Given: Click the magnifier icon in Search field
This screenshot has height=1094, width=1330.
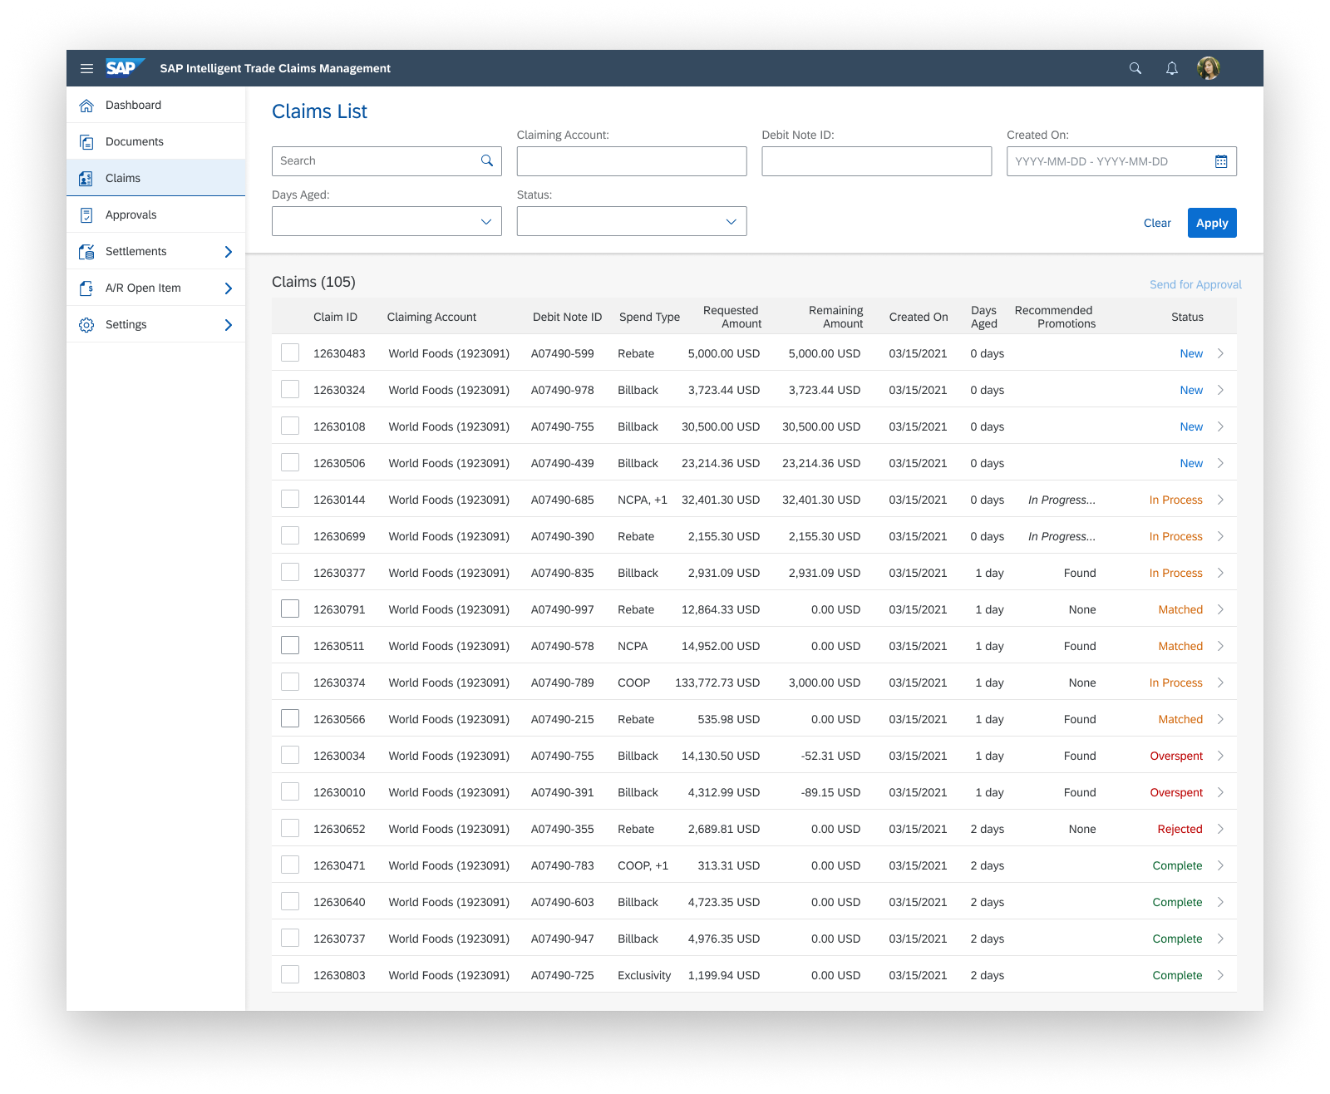Looking at the screenshot, I should (x=487, y=160).
